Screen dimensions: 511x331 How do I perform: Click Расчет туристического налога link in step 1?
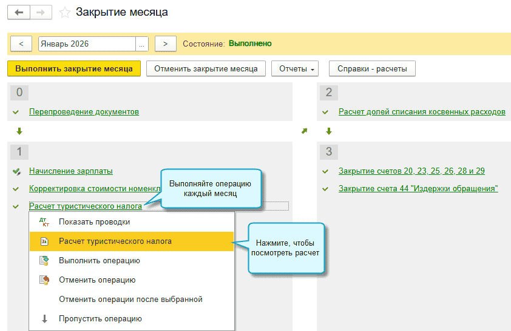tap(86, 206)
